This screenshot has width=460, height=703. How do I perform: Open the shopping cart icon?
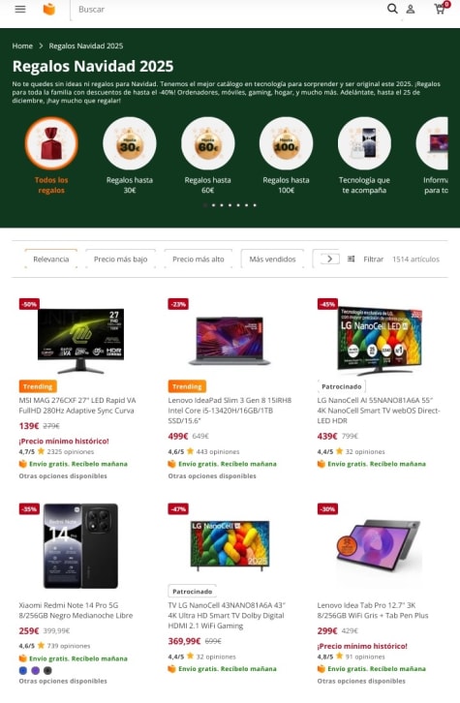point(441,8)
